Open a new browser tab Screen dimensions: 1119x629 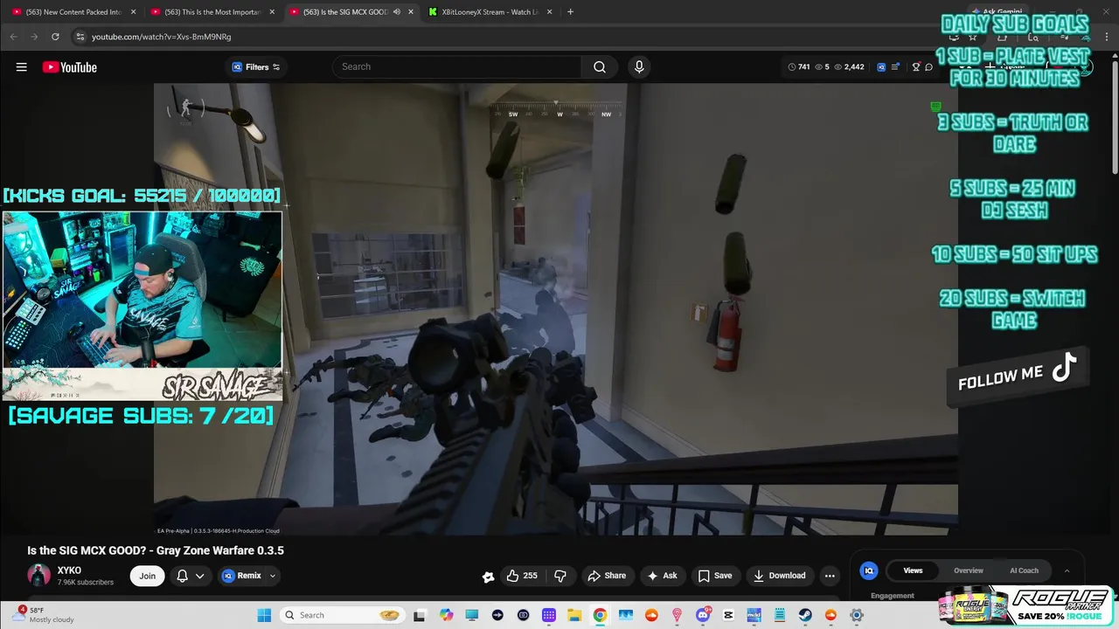pyautogui.click(x=570, y=12)
